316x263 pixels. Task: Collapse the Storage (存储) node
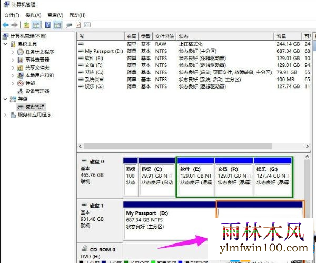point(5,99)
